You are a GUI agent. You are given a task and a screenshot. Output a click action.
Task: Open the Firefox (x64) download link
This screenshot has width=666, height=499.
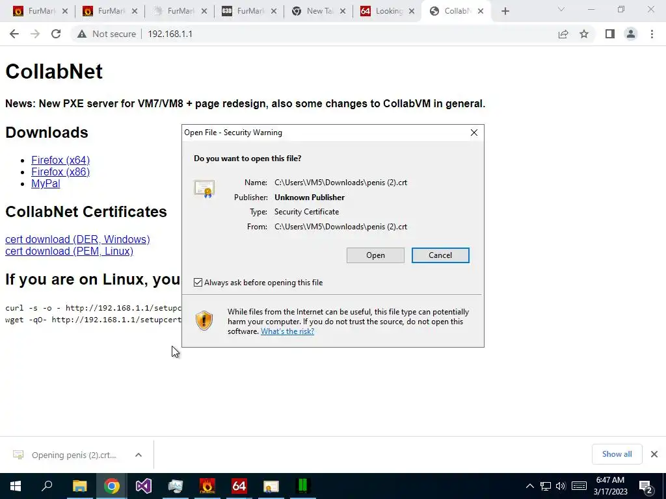60,160
